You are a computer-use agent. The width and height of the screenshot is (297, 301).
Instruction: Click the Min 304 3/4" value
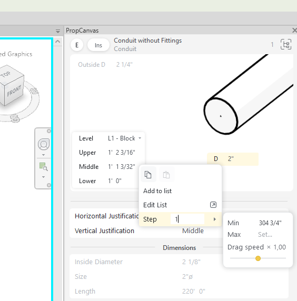(x=270, y=223)
